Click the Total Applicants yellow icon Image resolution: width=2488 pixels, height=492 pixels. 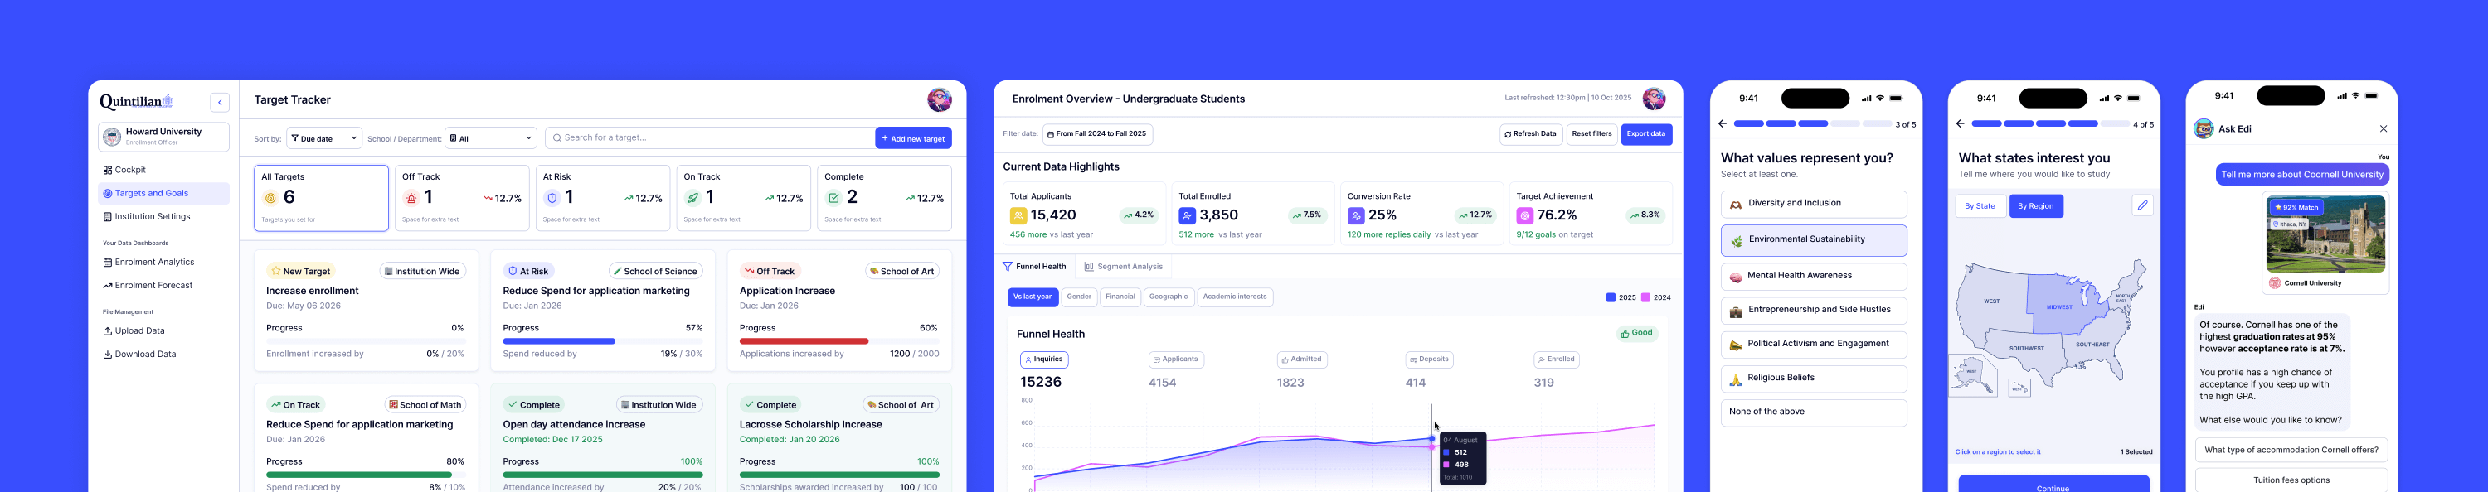[x=1018, y=216]
